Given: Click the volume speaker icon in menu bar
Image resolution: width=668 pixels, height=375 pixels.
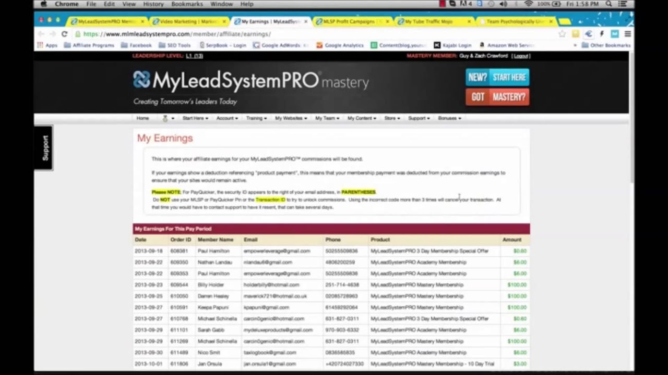Looking at the screenshot, I should tap(503, 4).
